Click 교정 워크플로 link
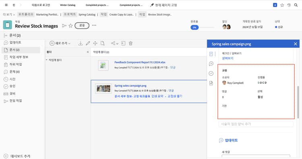Image resolution: width=302 pixels, height=159 pixels. [142, 96]
